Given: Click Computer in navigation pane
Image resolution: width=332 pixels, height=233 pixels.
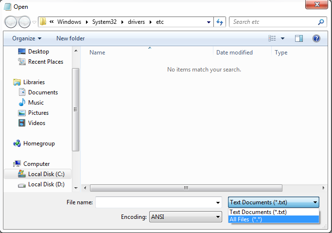Looking at the screenshot, I should pyautogui.click(x=36, y=164).
